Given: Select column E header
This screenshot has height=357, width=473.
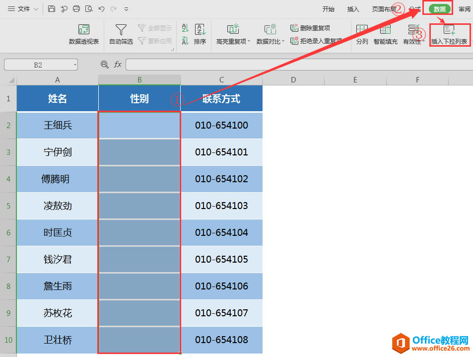Looking at the screenshot, I should tap(355, 80).
